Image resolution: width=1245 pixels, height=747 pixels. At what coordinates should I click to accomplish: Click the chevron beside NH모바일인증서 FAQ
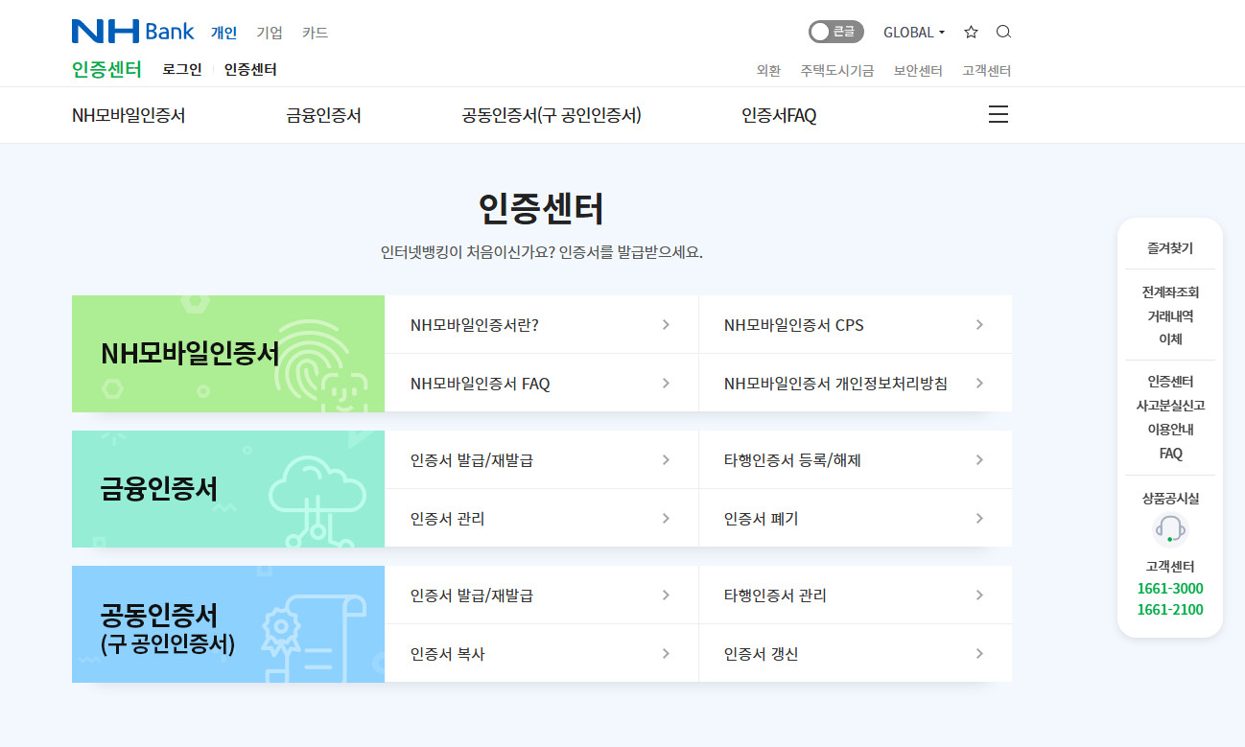[666, 383]
